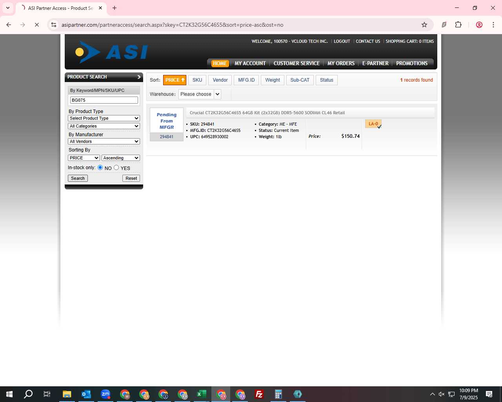Open Ascending sort order dropdown

121,158
